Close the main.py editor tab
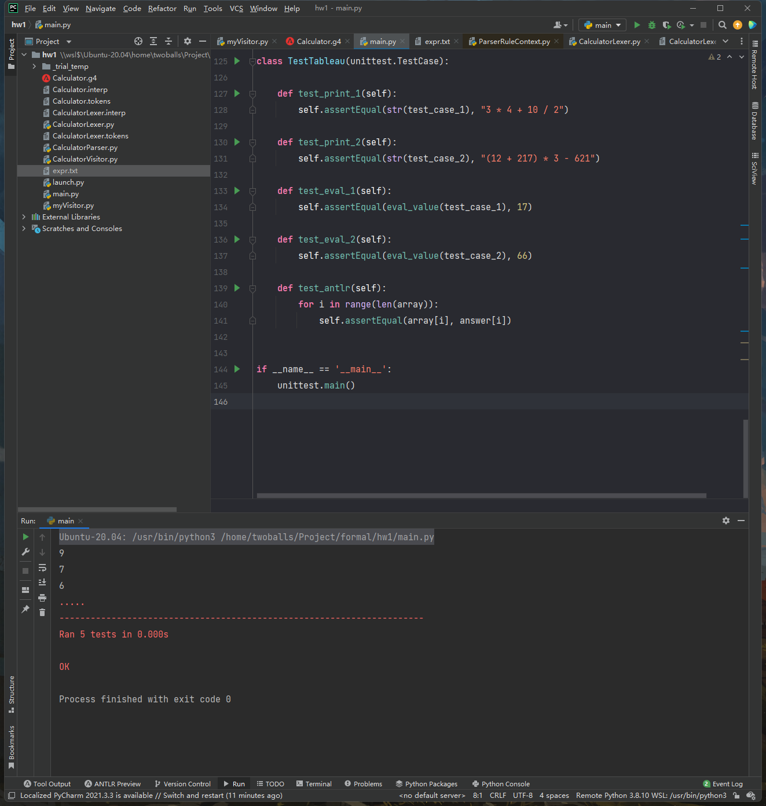 [x=402, y=42]
